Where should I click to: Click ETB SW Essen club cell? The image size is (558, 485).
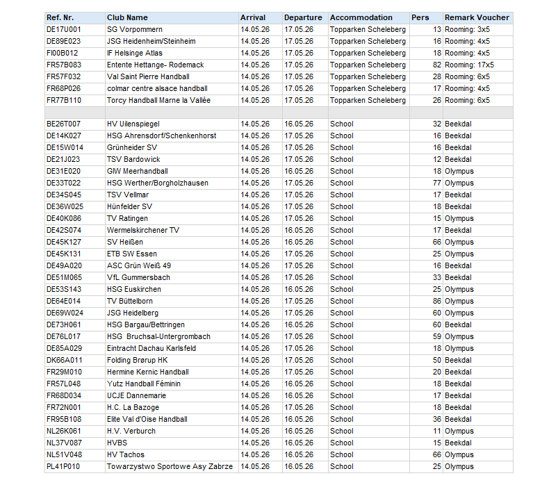(x=172, y=254)
